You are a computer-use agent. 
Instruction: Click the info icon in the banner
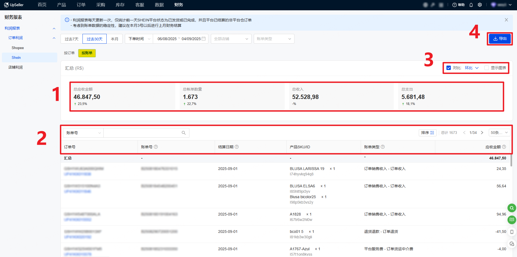[x=67, y=20]
